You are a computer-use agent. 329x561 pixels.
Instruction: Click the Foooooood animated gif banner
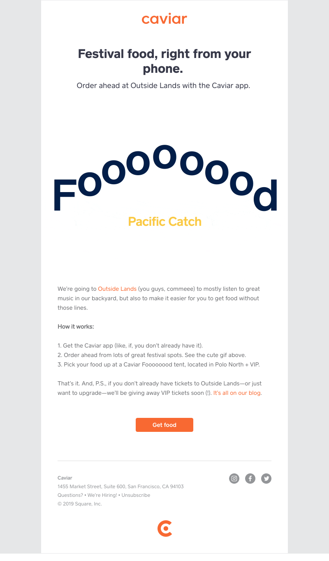point(164,186)
